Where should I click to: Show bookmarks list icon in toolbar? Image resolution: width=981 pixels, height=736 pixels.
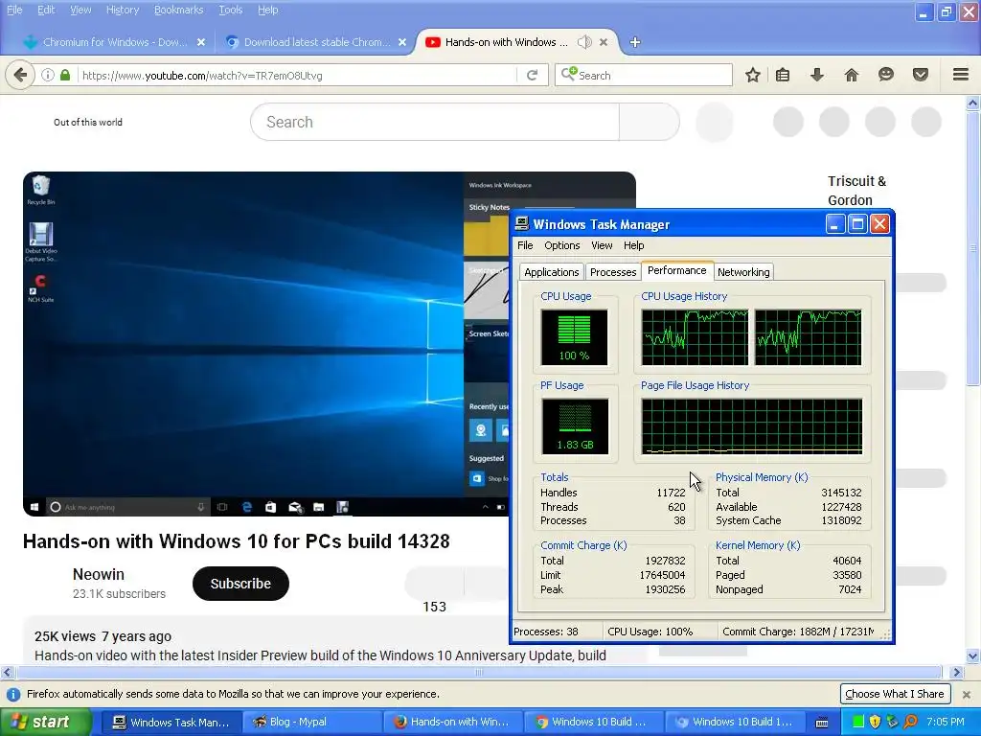pos(782,75)
